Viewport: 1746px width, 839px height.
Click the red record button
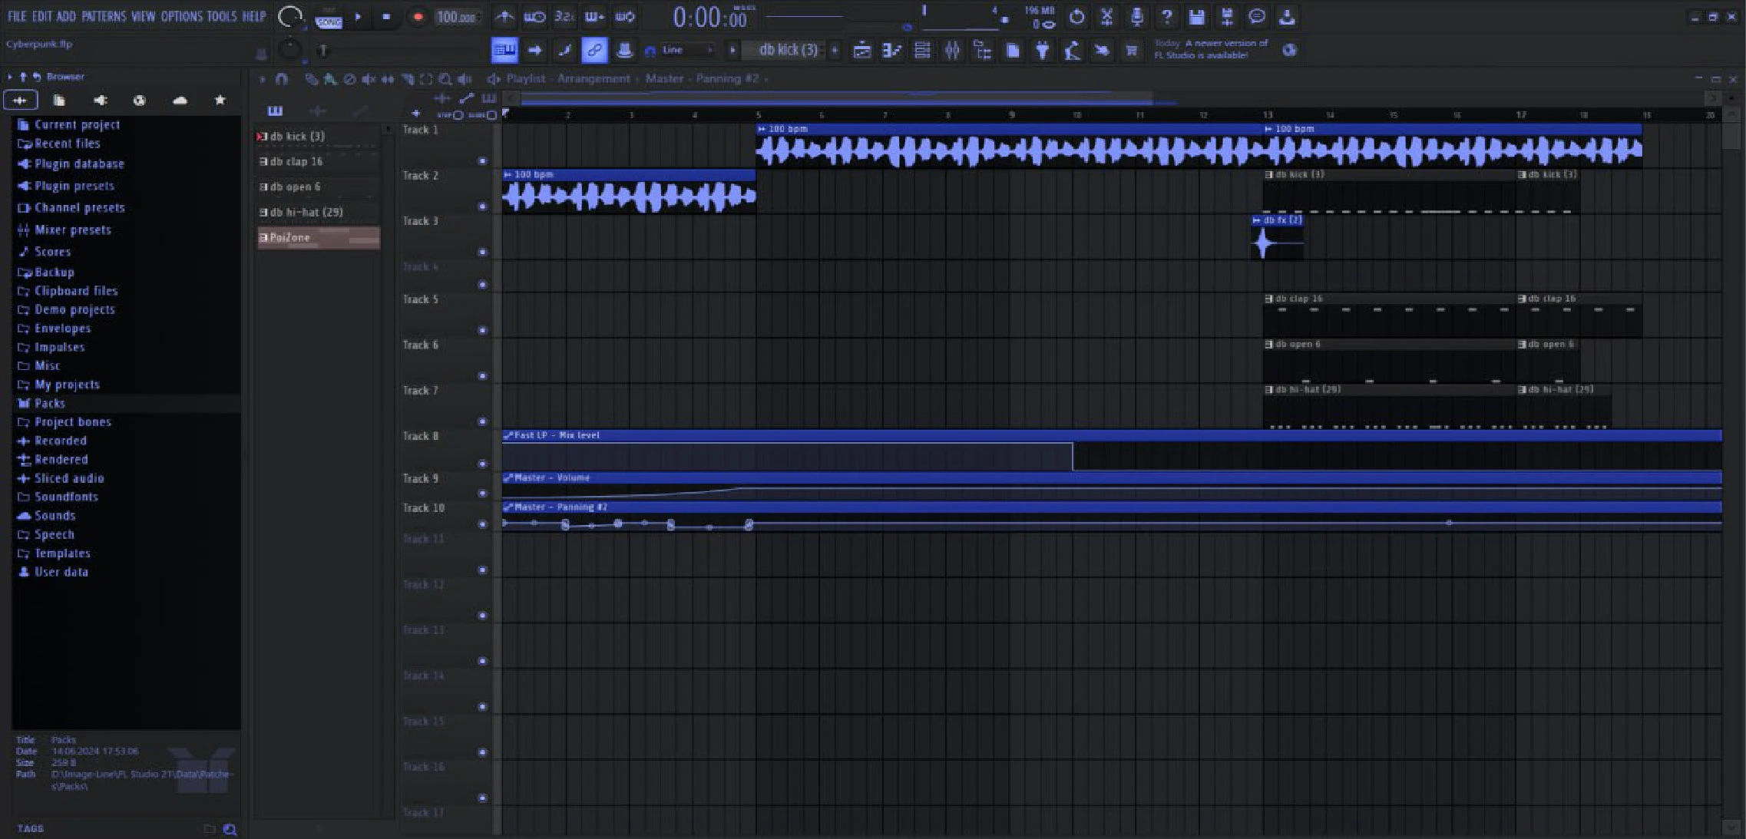click(x=418, y=17)
